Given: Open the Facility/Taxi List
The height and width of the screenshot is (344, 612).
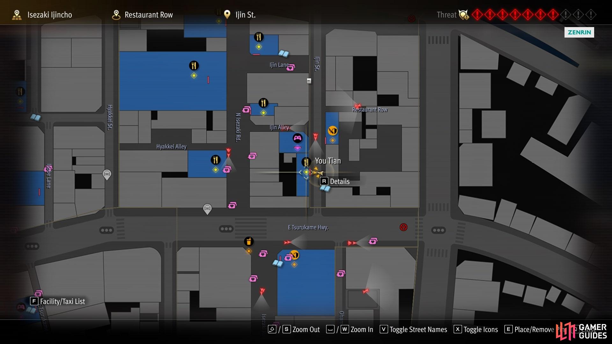Looking at the screenshot, I should click(58, 301).
